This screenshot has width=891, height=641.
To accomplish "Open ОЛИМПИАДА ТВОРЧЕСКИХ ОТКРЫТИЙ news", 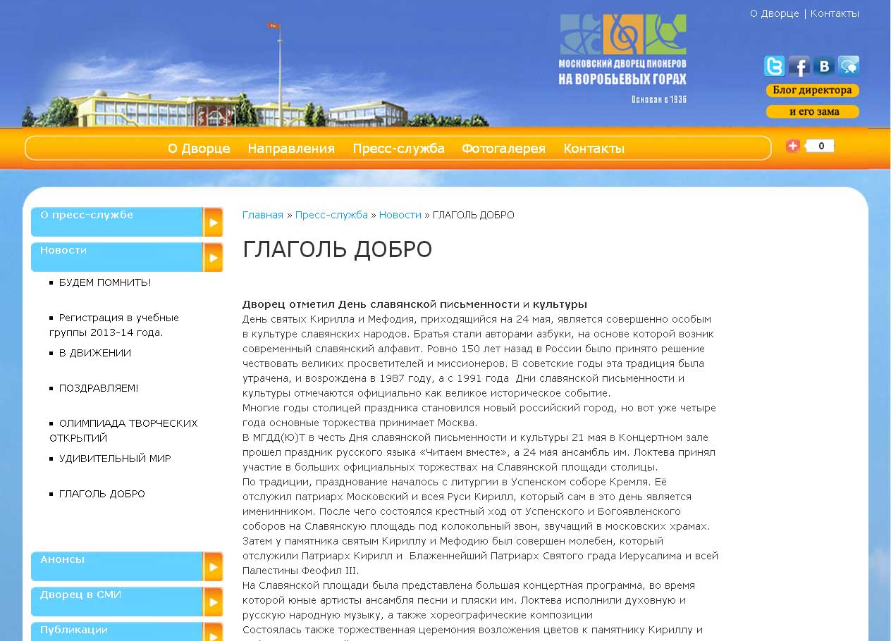I will click(x=123, y=430).
